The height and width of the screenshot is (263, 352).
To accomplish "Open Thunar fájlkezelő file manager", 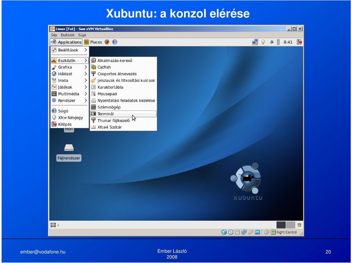I will point(123,120).
